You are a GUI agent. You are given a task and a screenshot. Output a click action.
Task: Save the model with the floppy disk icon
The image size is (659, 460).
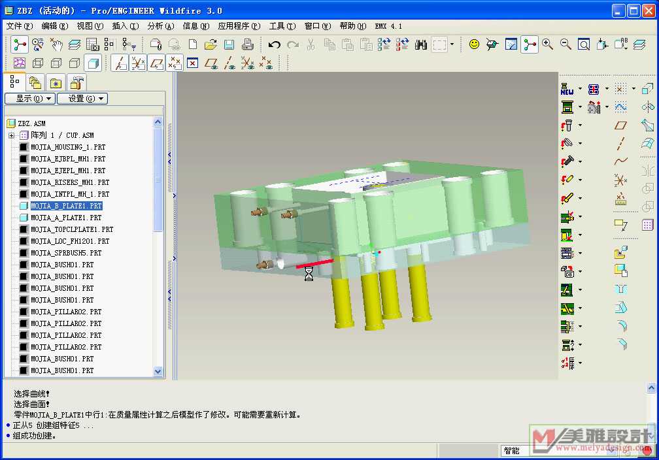pos(229,44)
